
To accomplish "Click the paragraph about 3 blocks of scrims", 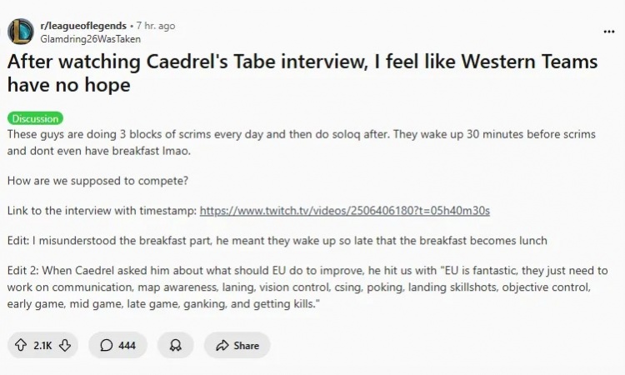I will pos(308,142).
